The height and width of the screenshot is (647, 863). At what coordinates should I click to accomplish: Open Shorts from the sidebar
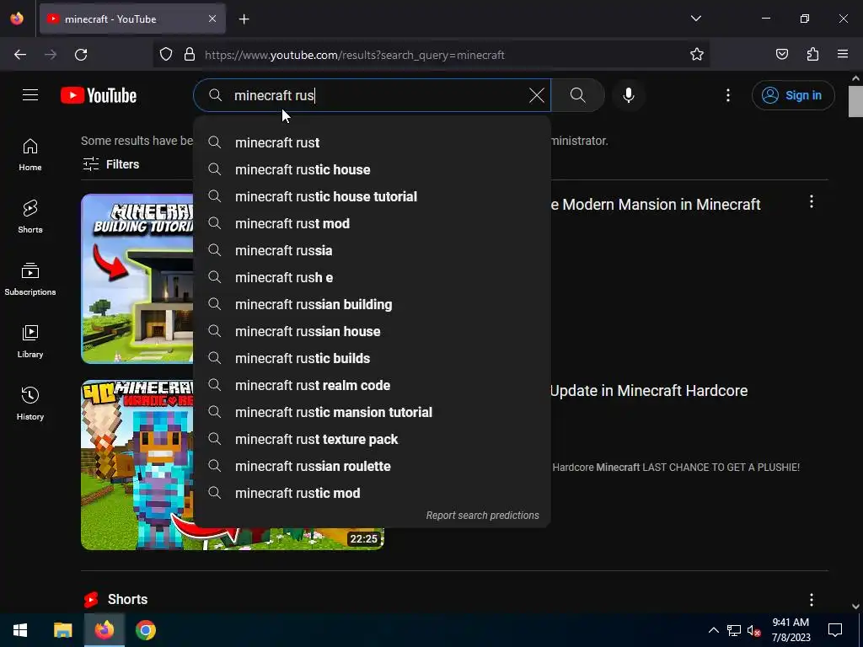tap(30, 217)
